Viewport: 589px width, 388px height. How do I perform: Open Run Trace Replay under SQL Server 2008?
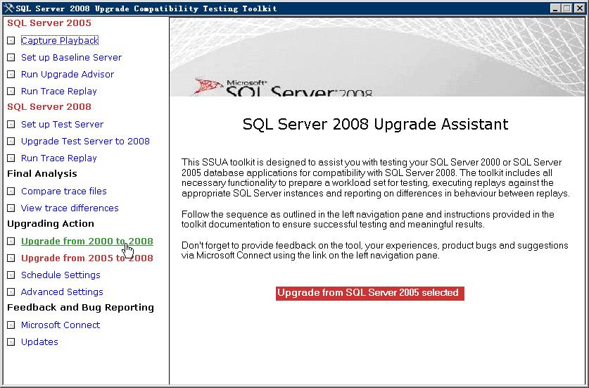coord(59,158)
